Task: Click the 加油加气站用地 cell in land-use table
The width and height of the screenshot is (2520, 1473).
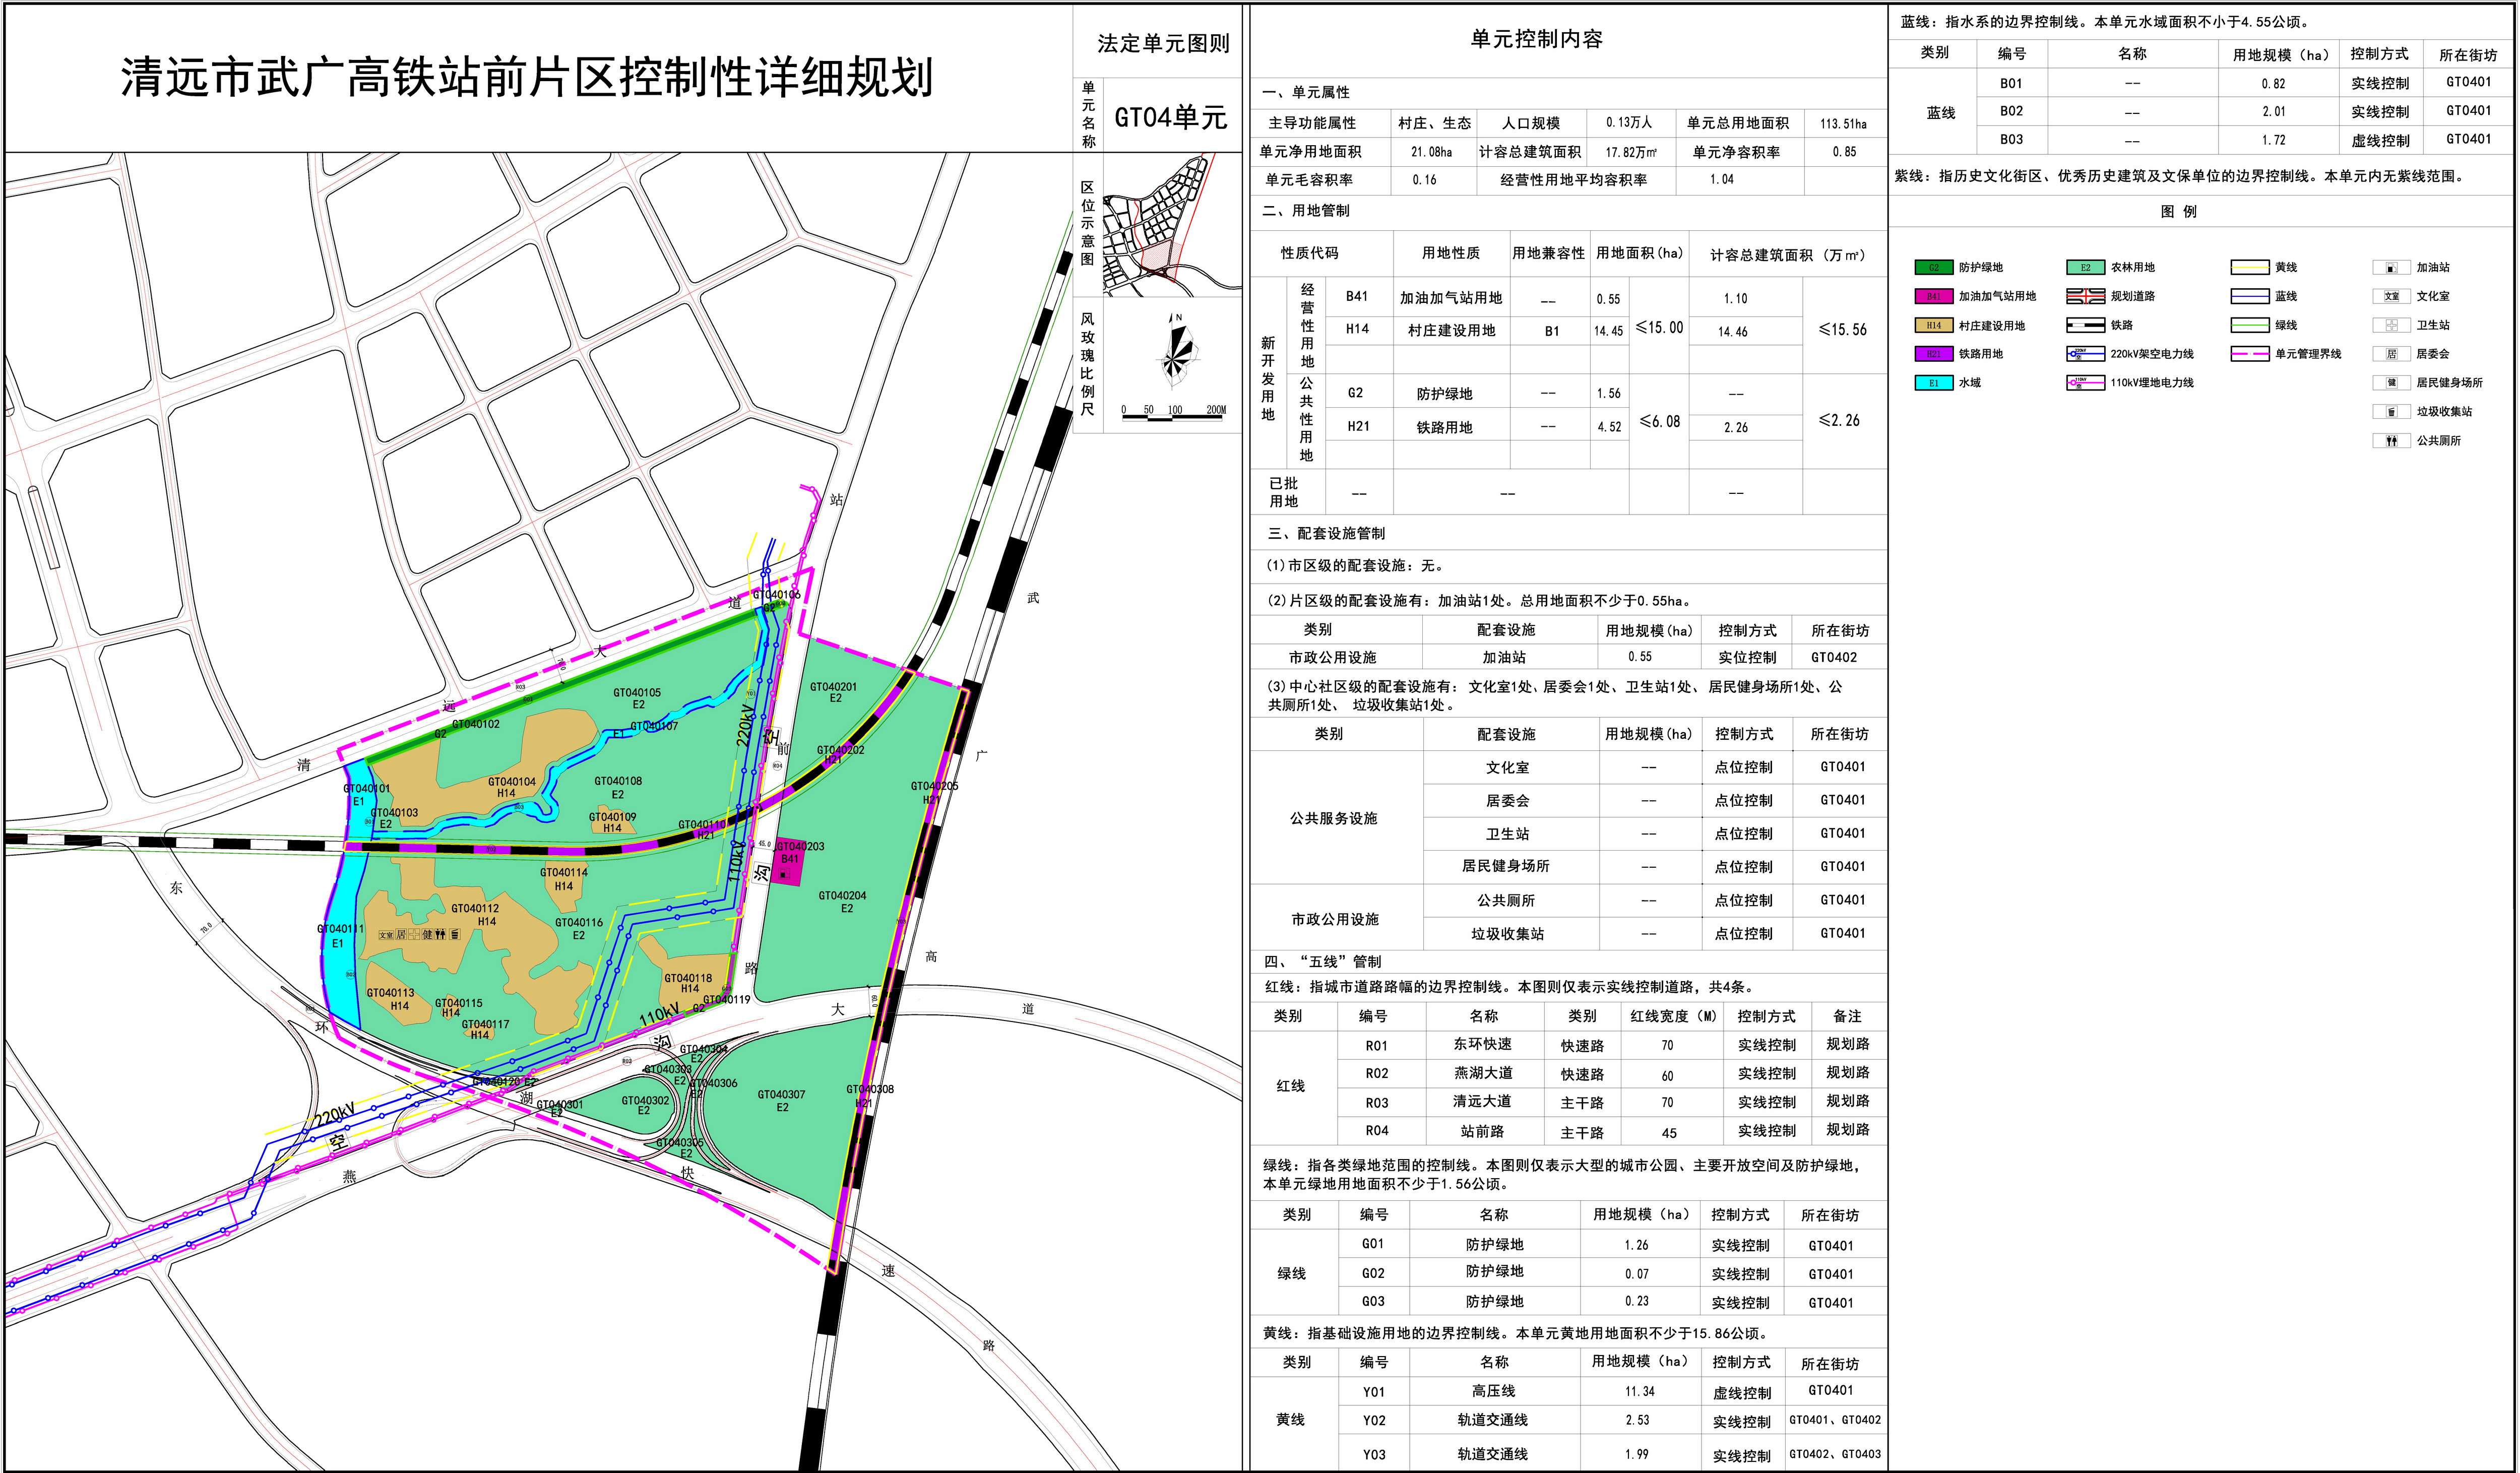Action: 1450,298
